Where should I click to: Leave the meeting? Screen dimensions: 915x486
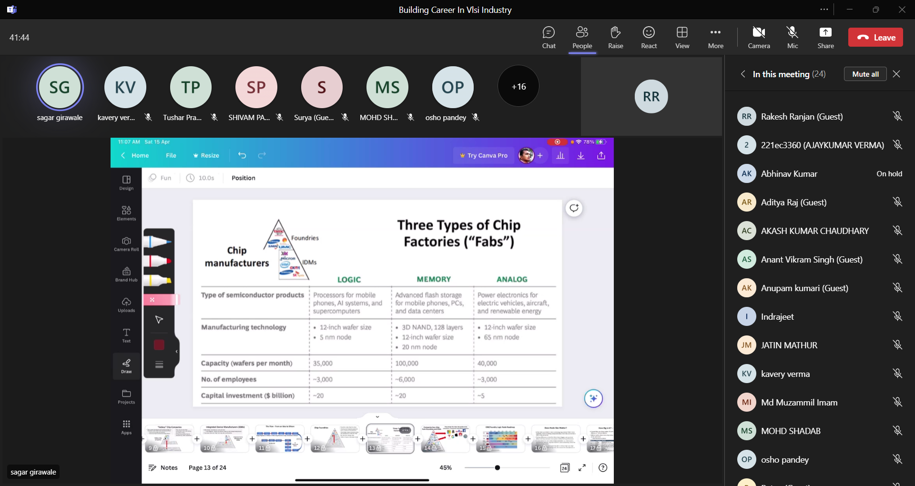[875, 38]
